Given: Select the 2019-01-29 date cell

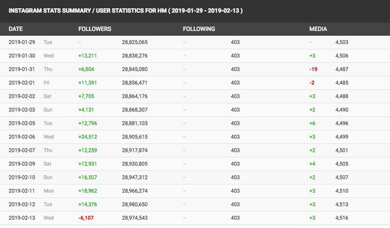Looking at the screenshot, I should 22,42.
